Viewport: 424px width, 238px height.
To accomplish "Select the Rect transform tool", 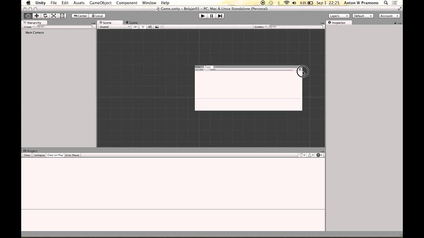I will (62, 16).
